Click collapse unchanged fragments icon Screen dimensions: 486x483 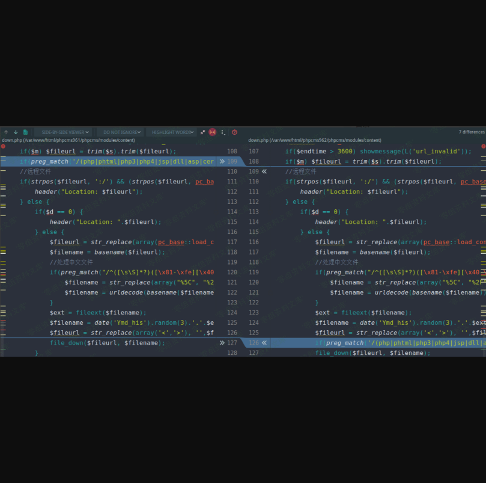(202, 132)
